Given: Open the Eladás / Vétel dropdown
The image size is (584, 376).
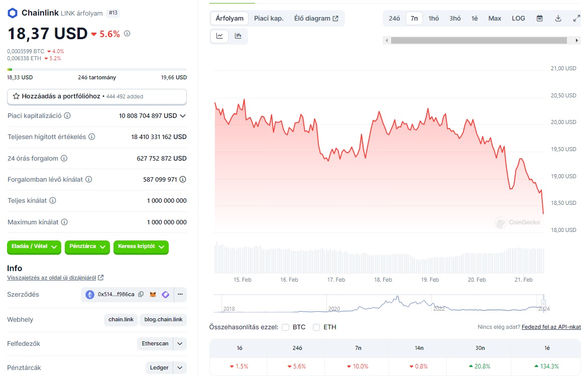Looking at the screenshot, I should (34, 247).
